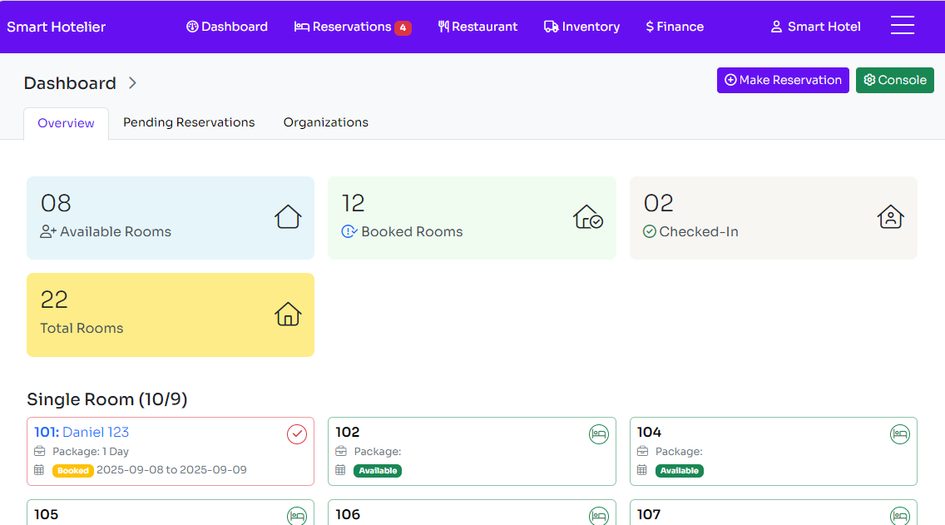Click the Booked badge on room 101
945x525 pixels.
pyautogui.click(x=73, y=471)
